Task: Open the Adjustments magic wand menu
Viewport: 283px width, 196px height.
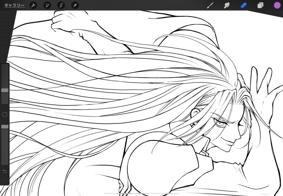Action: coord(47,5)
